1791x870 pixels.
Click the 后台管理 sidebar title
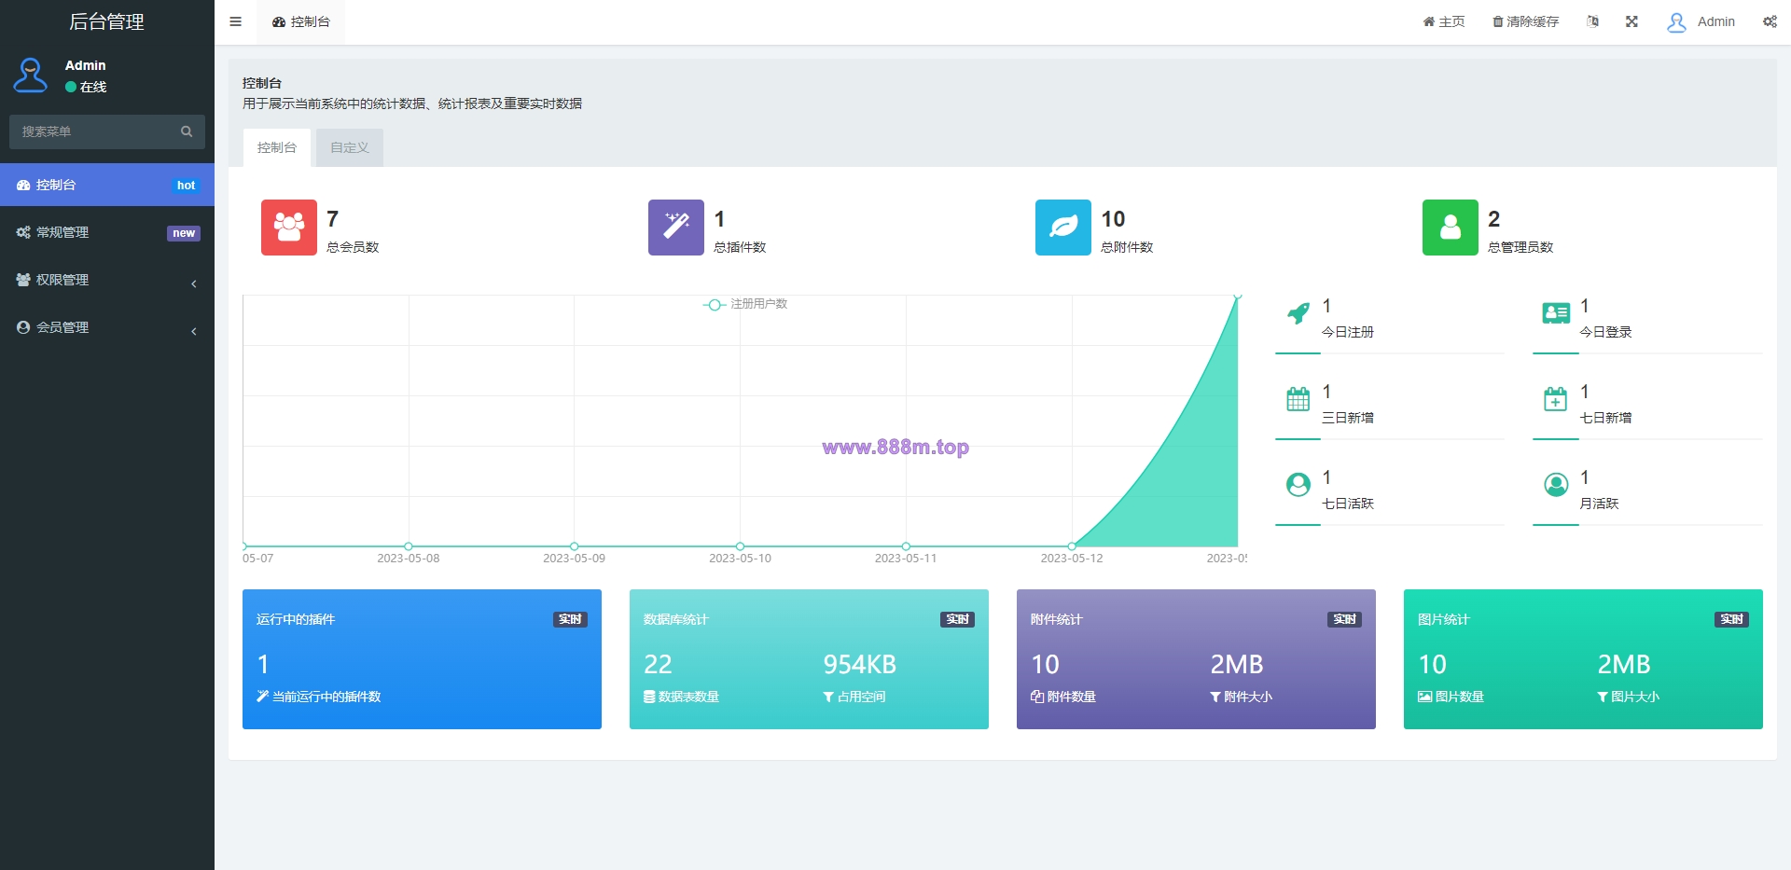pos(106,21)
